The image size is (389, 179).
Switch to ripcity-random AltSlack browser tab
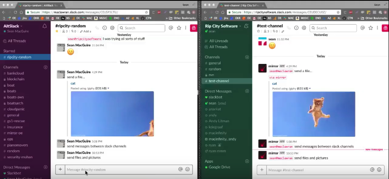tap(41, 5)
